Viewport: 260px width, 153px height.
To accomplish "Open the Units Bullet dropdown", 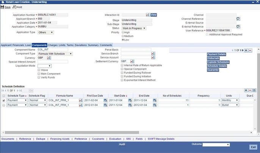I will [x=230, y=105].
